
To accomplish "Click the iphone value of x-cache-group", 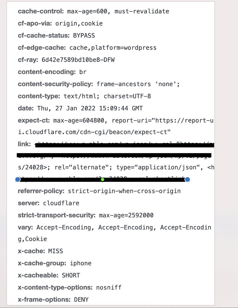I will pyautogui.click(x=81, y=263).
